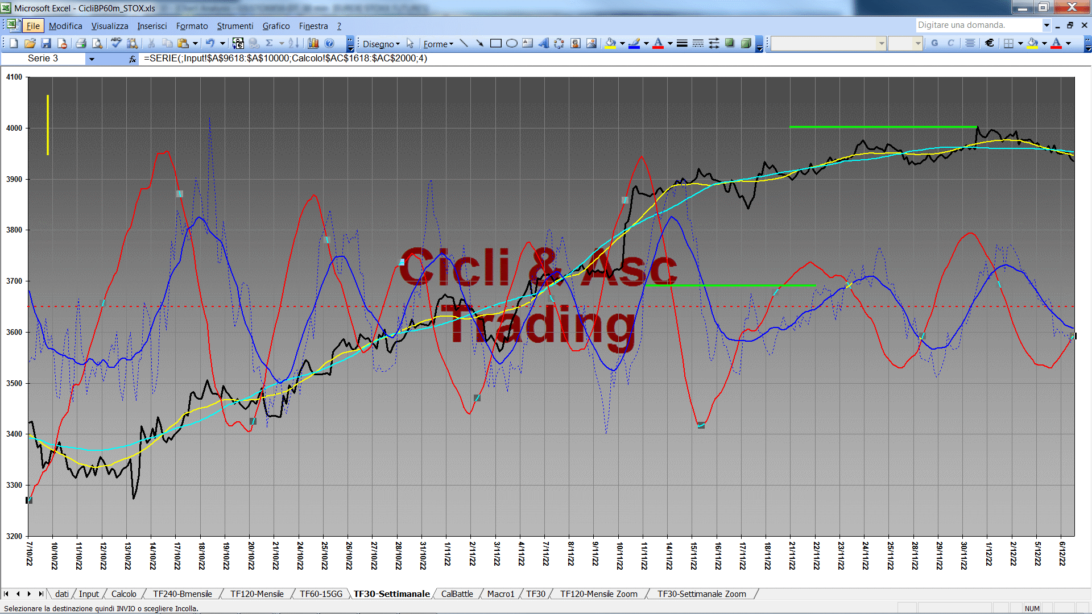Expand the borders dropdown arrow
Viewport: 1092px width, 614px height.
(x=1020, y=43)
